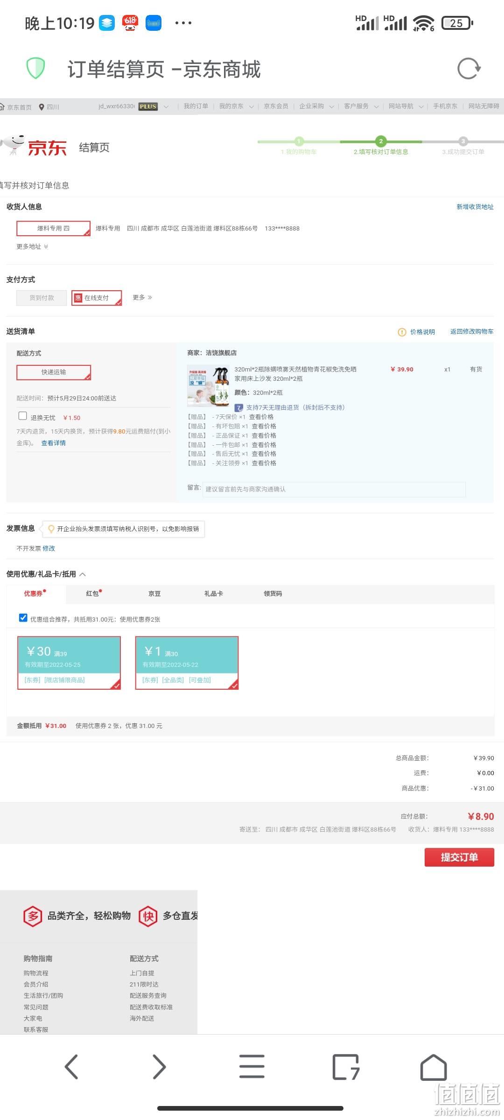Go back with browser back arrow

(71, 1067)
